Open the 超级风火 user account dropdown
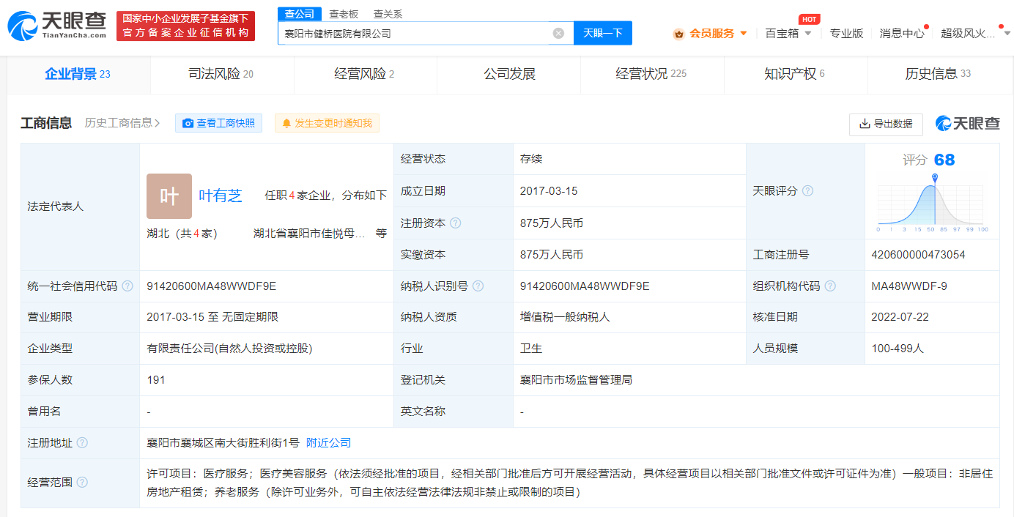Viewport: 1014px width, 517px height. 975,33
